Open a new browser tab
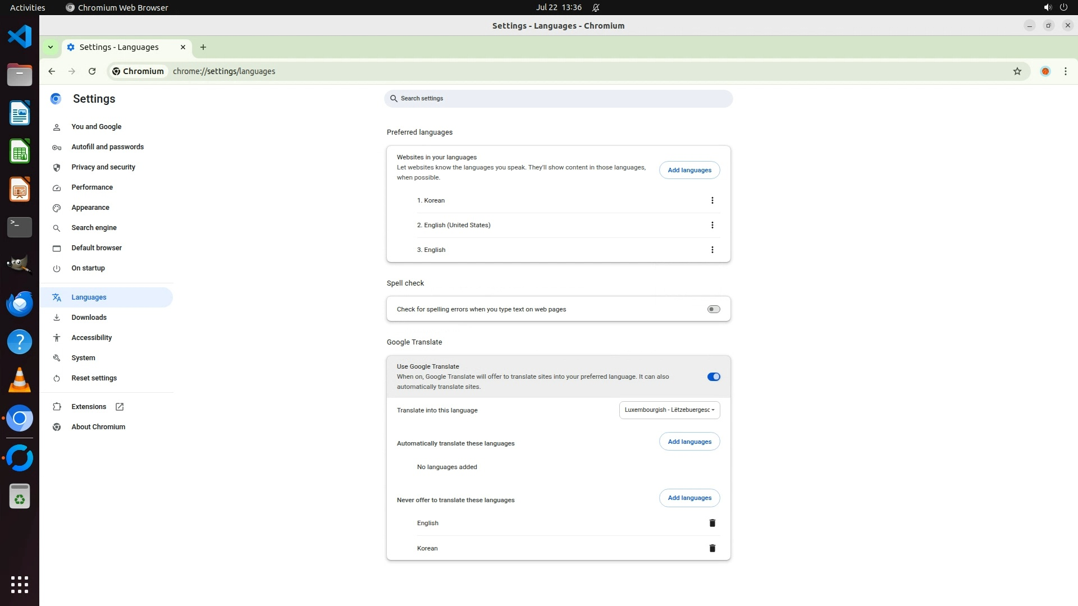 click(x=203, y=47)
